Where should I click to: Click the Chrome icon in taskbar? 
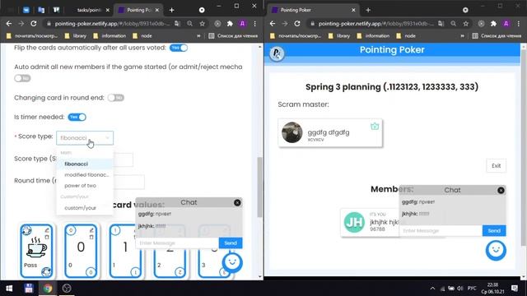[x=48, y=289]
